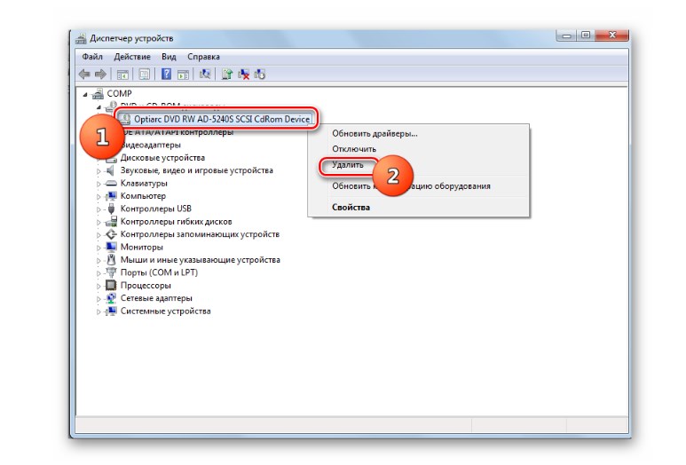Expand the Контроллеры запоминающих устройств node
This screenshot has width=686, height=465.
point(99,235)
